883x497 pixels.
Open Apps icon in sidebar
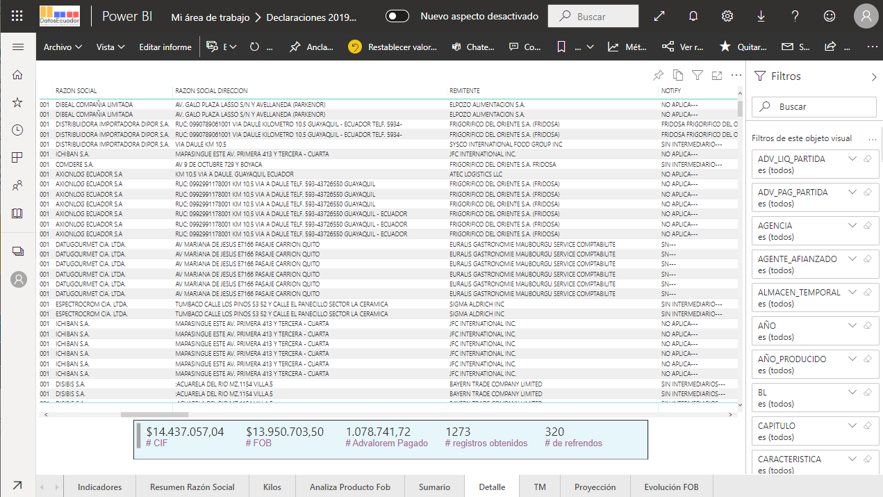coord(18,158)
